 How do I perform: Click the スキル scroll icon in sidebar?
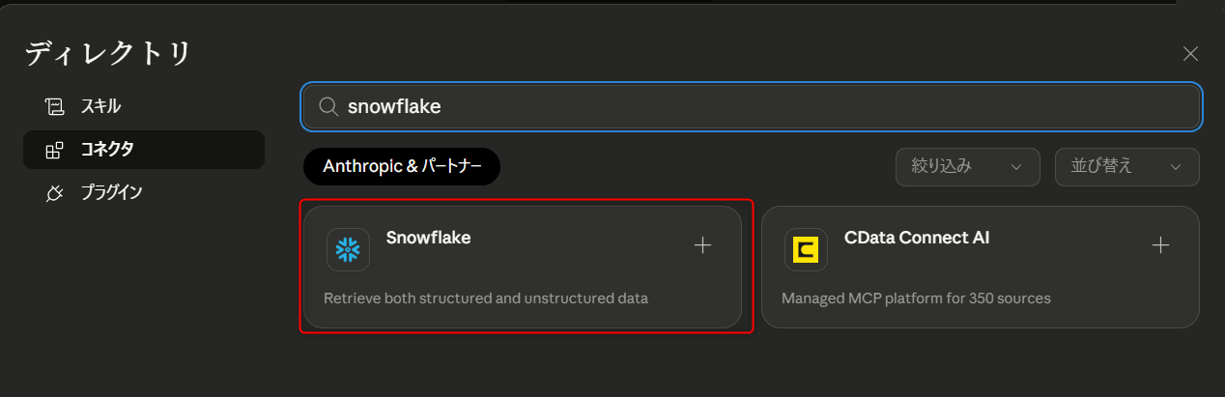click(x=55, y=106)
